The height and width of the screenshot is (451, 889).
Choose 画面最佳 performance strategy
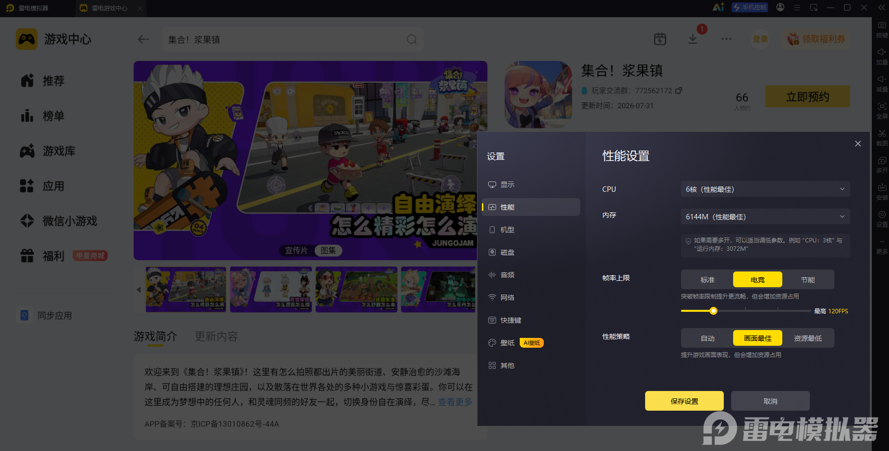coord(758,338)
